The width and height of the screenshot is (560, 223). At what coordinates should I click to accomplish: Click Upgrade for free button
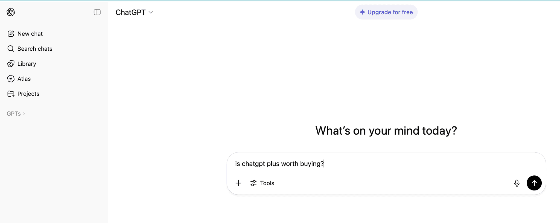(x=386, y=12)
